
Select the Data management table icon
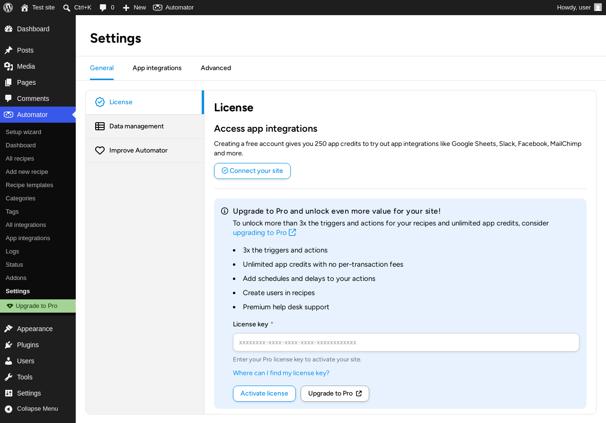coord(100,126)
